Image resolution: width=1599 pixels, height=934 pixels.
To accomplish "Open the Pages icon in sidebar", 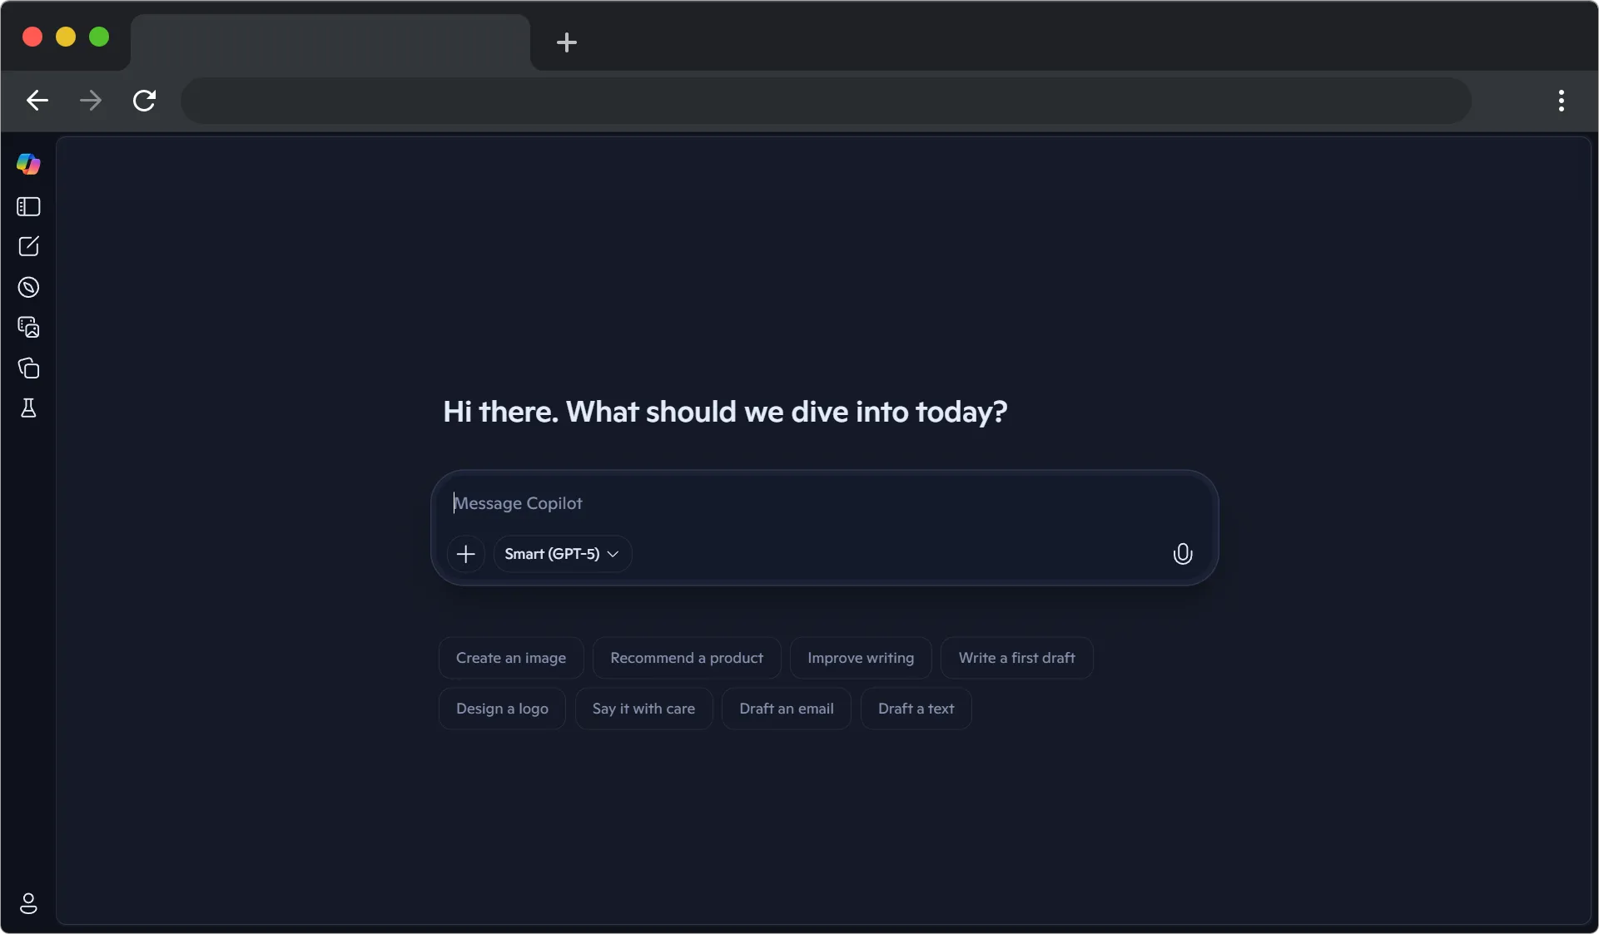I will point(29,368).
